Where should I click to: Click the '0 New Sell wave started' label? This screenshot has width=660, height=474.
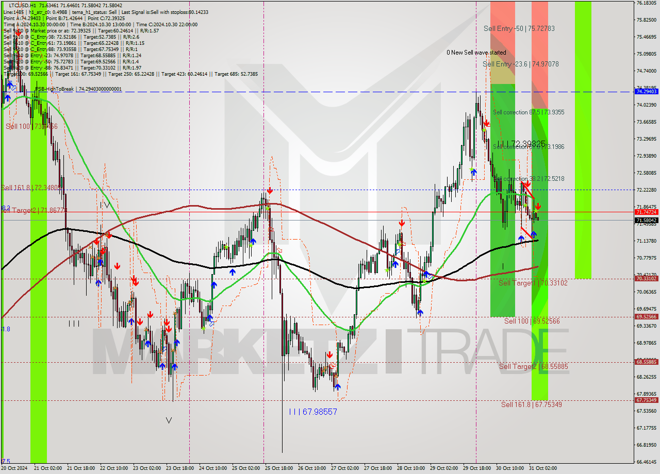click(476, 53)
